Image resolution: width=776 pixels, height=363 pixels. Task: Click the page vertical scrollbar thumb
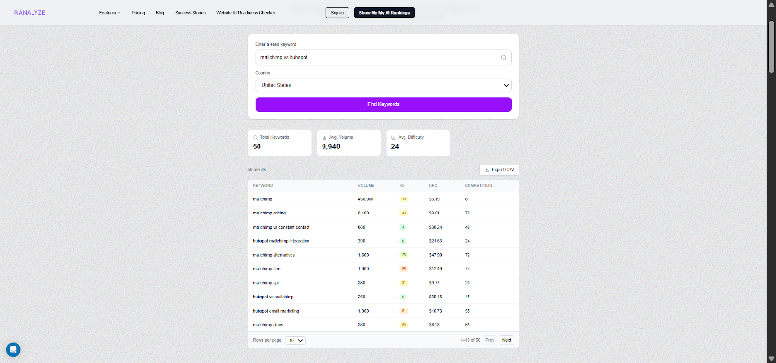771,47
